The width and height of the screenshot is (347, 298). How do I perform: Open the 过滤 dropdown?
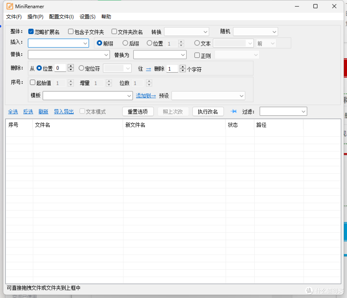[x=283, y=111]
